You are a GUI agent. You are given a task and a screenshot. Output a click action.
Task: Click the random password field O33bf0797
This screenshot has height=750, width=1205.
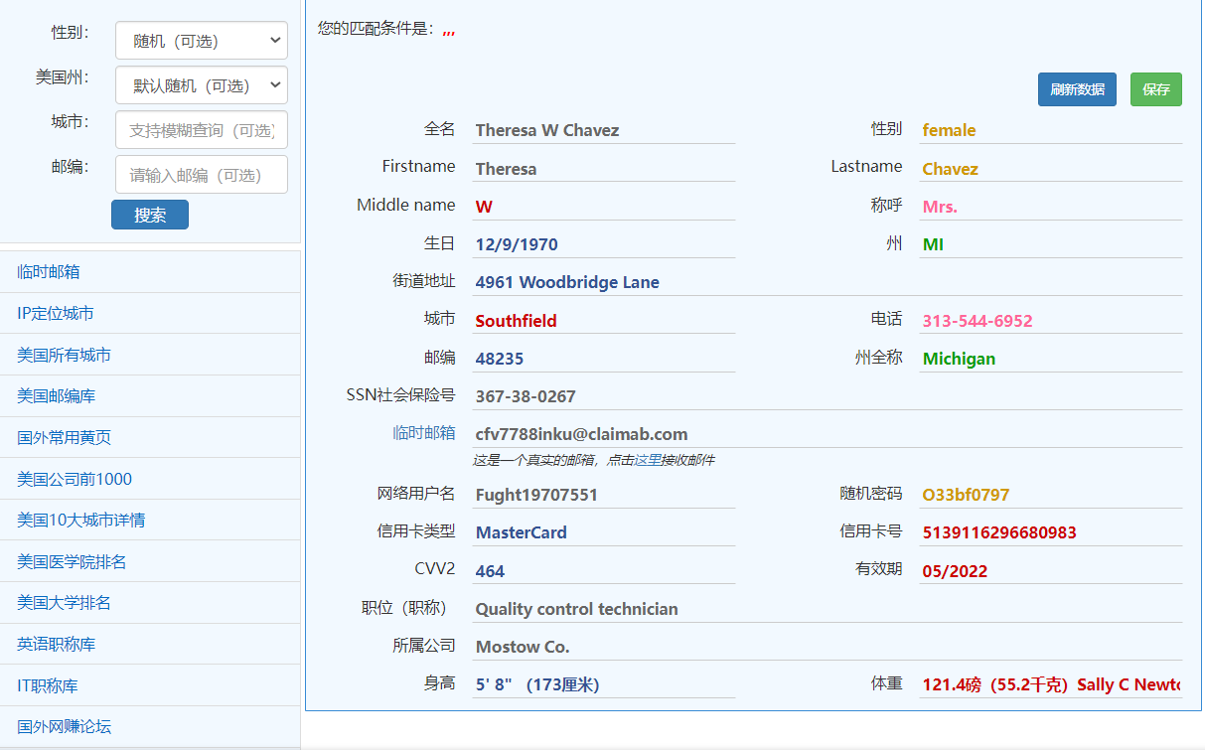[x=1050, y=495]
